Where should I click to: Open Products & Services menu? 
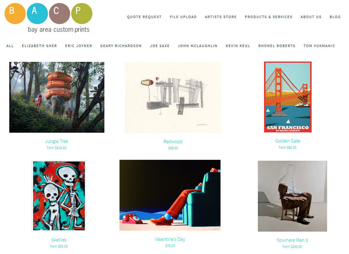pyautogui.click(x=269, y=17)
